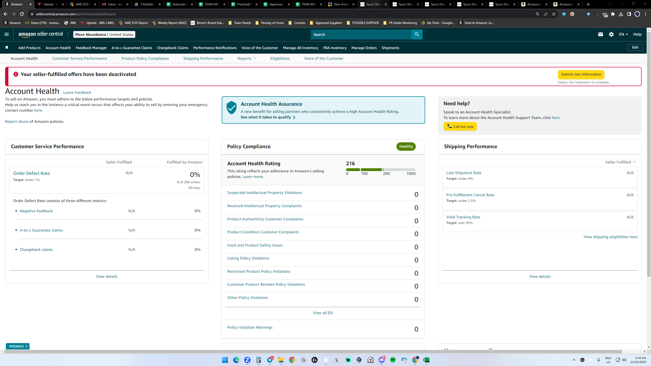Open Suspected Intellectual Property Violations link
This screenshot has height=366, width=651.
(264, 193)
